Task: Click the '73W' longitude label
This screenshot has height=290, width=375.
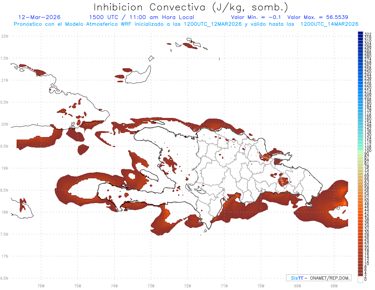Action: click(x=151, y=286)
